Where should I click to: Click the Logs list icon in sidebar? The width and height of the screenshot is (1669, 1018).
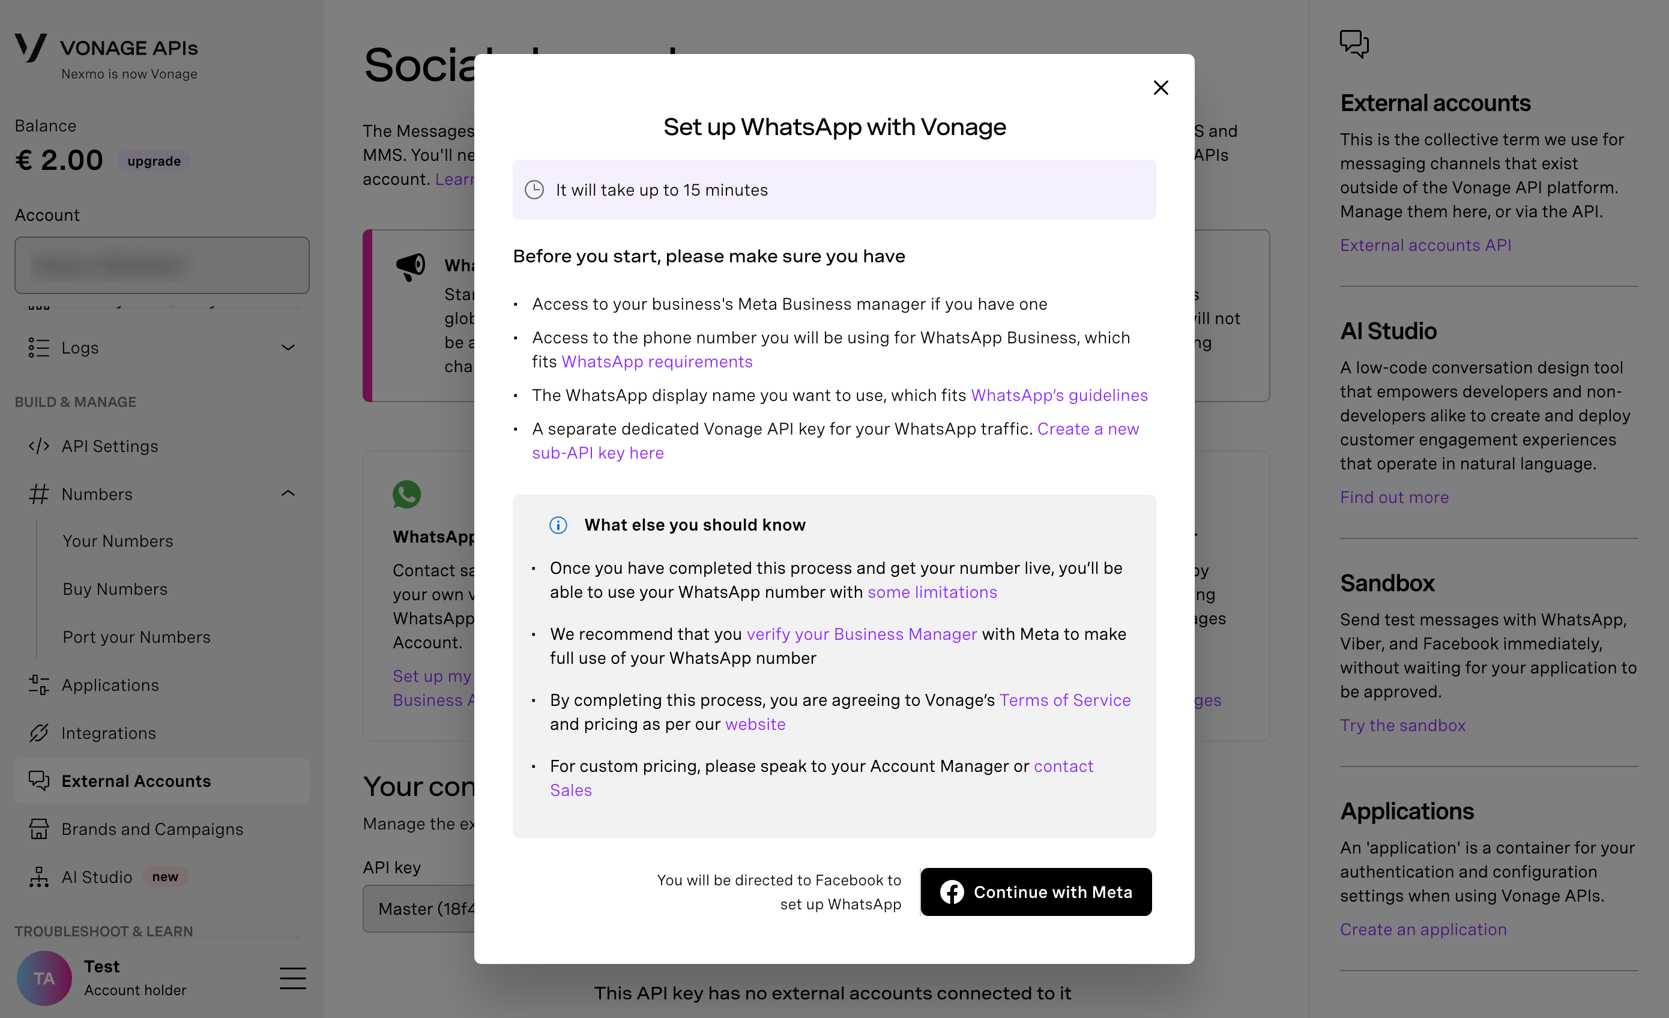tap(38, 348)
